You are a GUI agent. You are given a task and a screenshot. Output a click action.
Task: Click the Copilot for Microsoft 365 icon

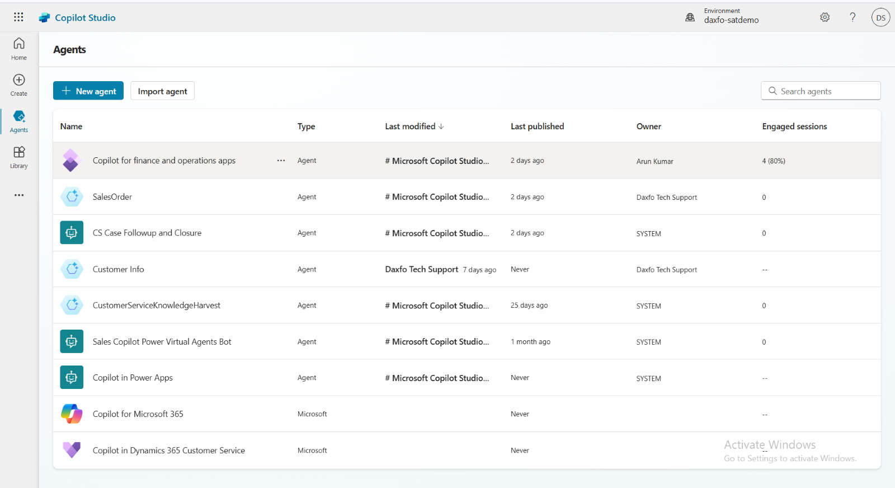[x=72, y=414]
